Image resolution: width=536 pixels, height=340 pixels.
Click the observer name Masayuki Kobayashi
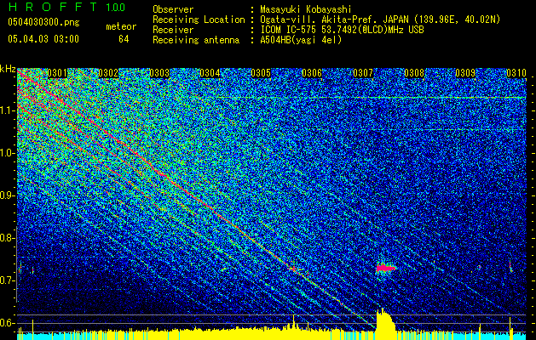pyautogui.click(x=305, y=10)
